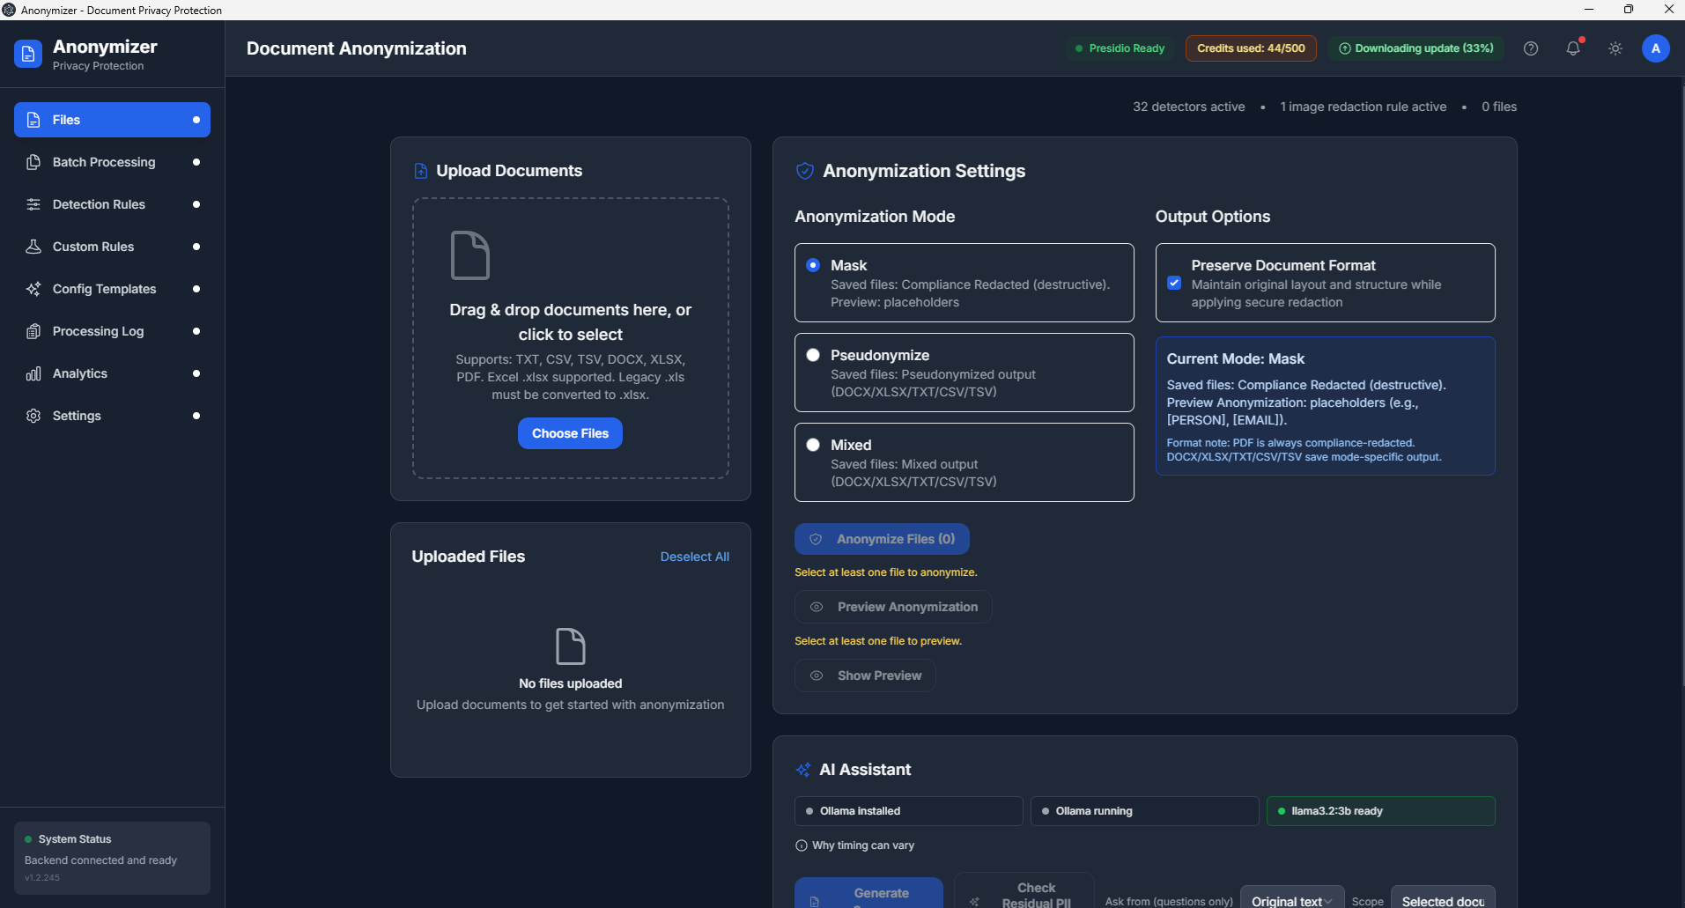Screen dimensions: 1685x908
Task: Switch to the Files tab
Action: (x=112, y=120)
